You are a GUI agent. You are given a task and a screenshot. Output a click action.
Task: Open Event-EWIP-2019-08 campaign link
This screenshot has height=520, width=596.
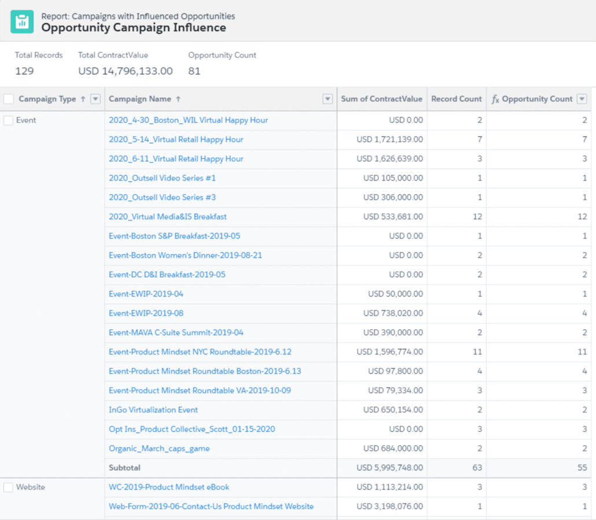[x=146, y=313]
